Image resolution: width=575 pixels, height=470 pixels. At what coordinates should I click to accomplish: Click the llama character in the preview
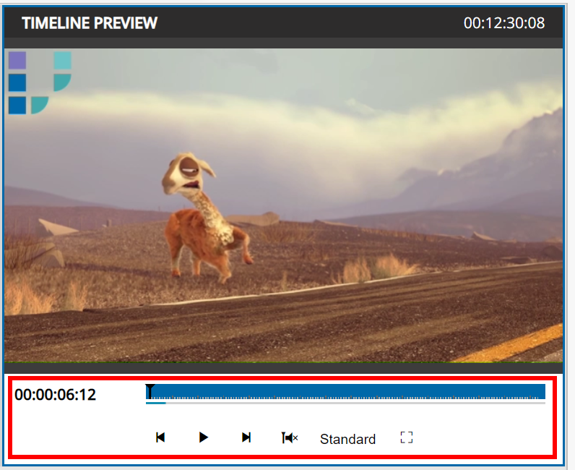pyautogui.click(x=204, y=217)
